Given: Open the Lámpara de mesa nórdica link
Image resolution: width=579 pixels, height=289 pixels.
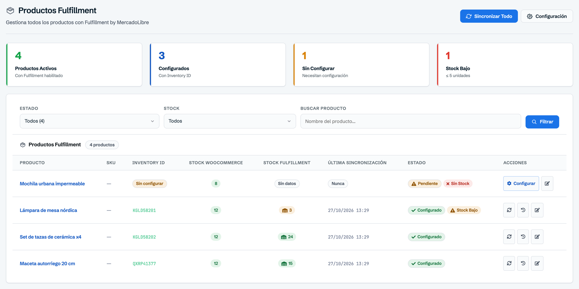Looking at the screenshot, I should [48, 210].
